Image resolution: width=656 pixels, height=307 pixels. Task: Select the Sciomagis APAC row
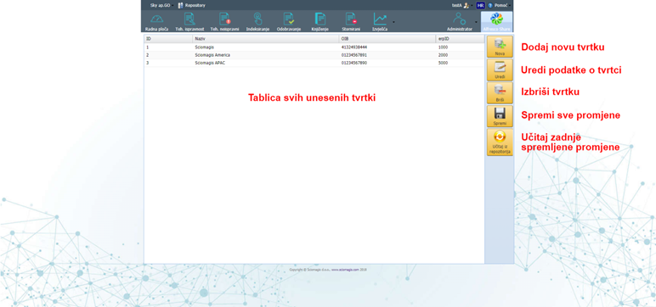[314, 63]
